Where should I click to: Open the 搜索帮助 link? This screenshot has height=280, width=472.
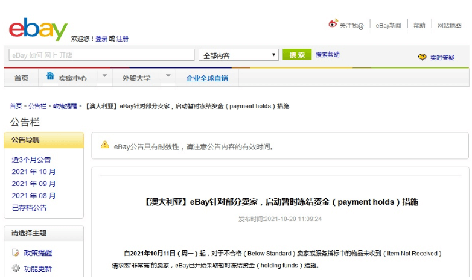328,55
